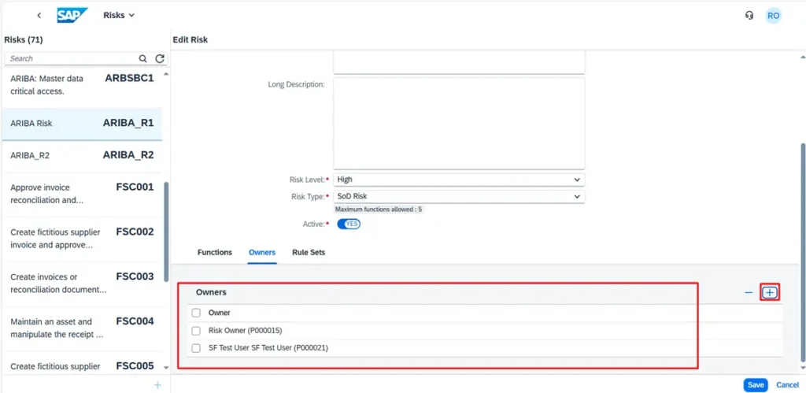Screen dimensions: 806x393
Task: Click the back navigation arrow
Action: 39,15
